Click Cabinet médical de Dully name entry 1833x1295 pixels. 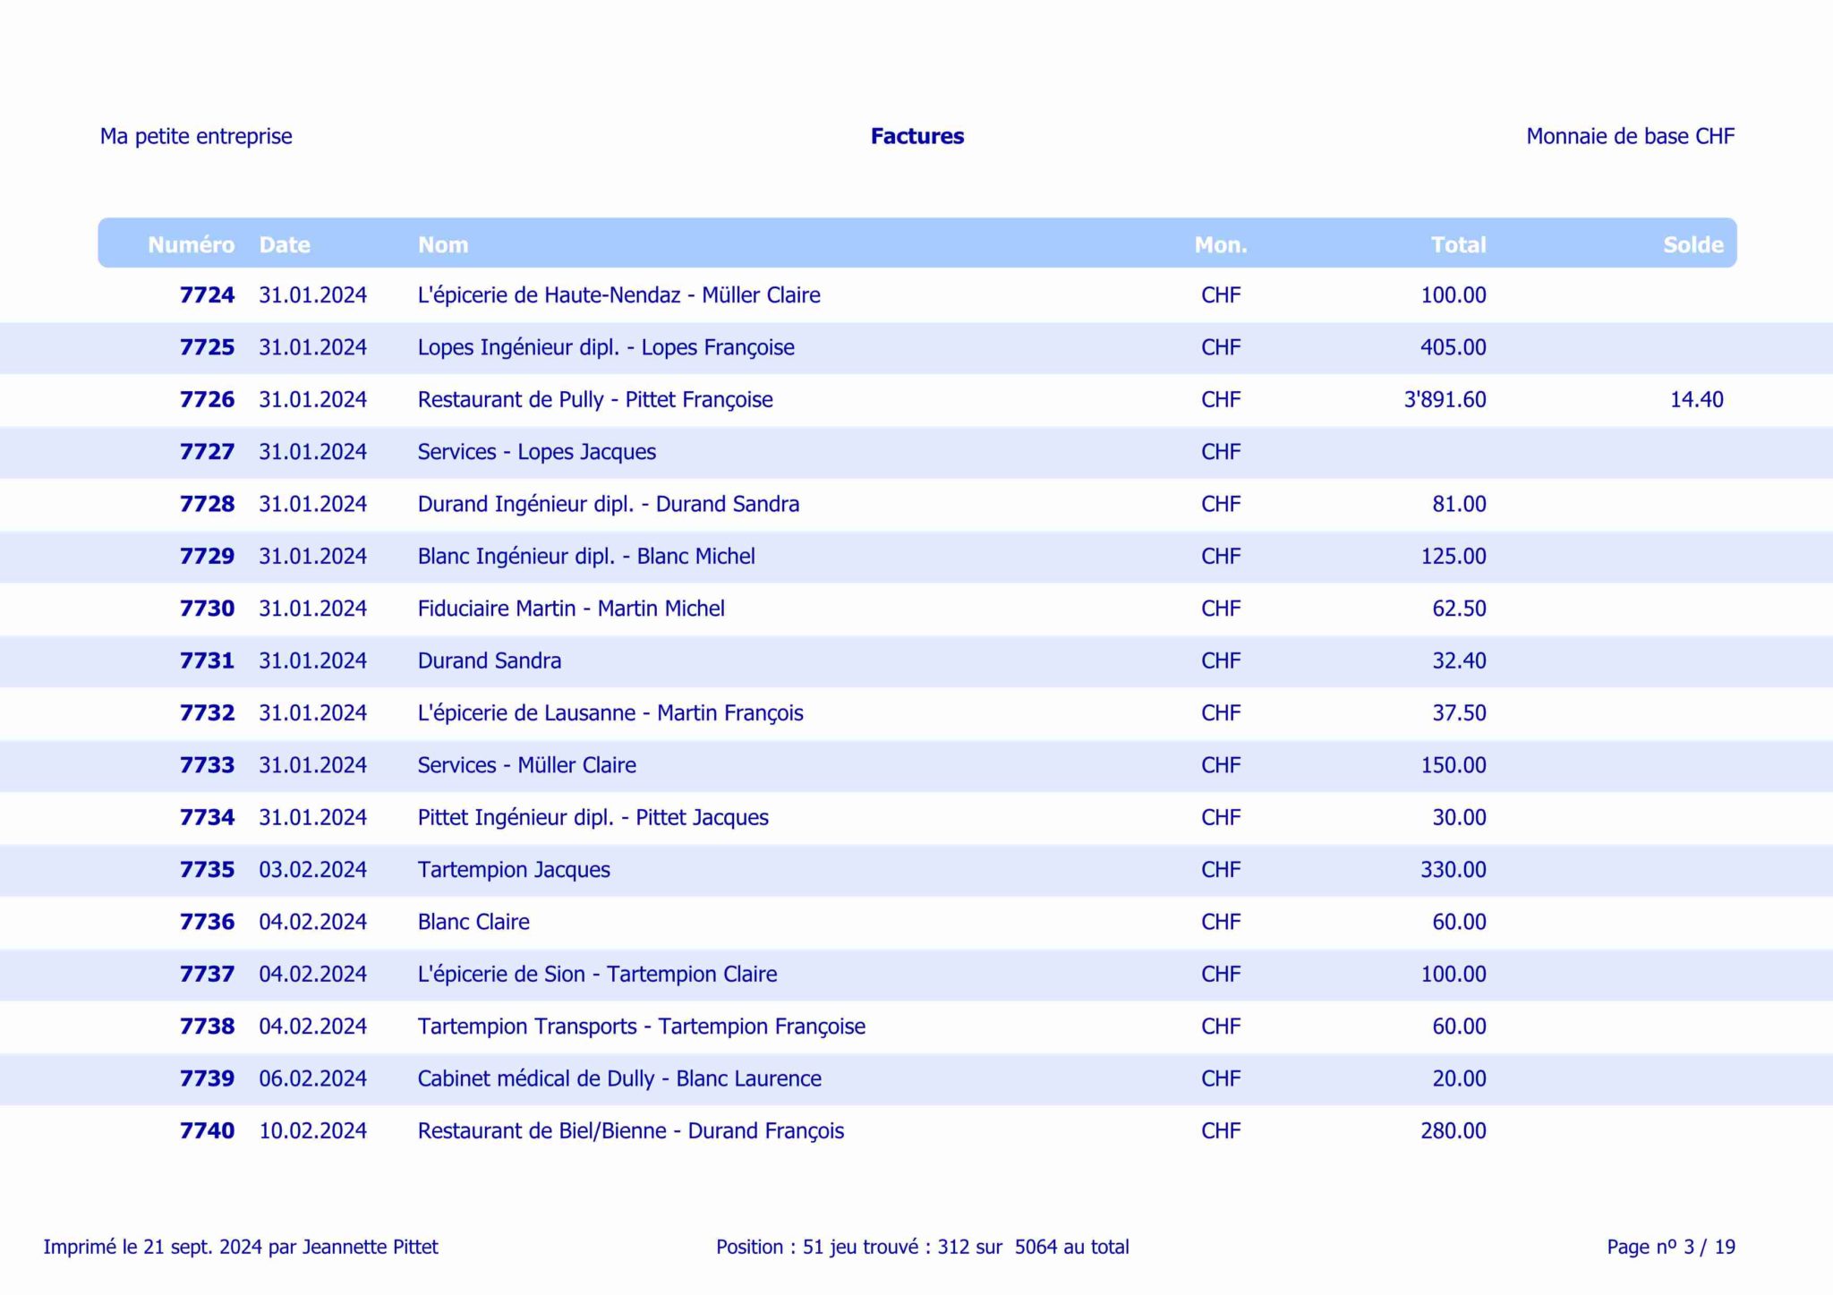pos(618,1078)
